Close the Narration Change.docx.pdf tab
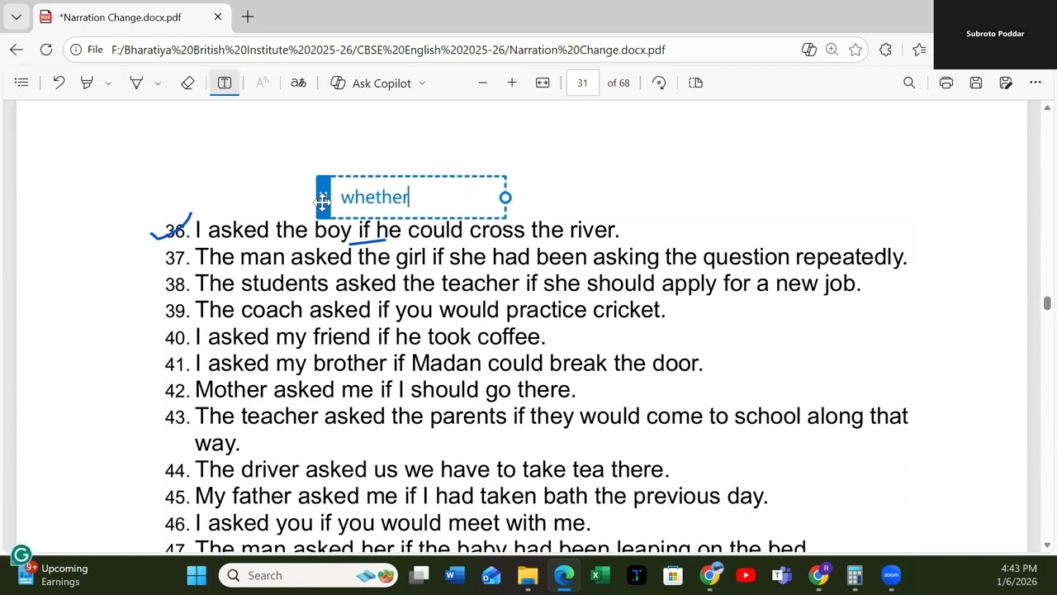 (218, 17)
